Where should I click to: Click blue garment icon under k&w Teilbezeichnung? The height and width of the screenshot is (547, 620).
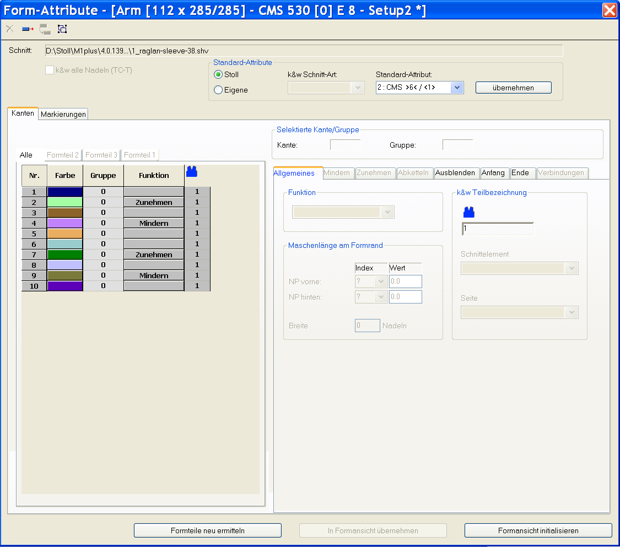point(468,212)
